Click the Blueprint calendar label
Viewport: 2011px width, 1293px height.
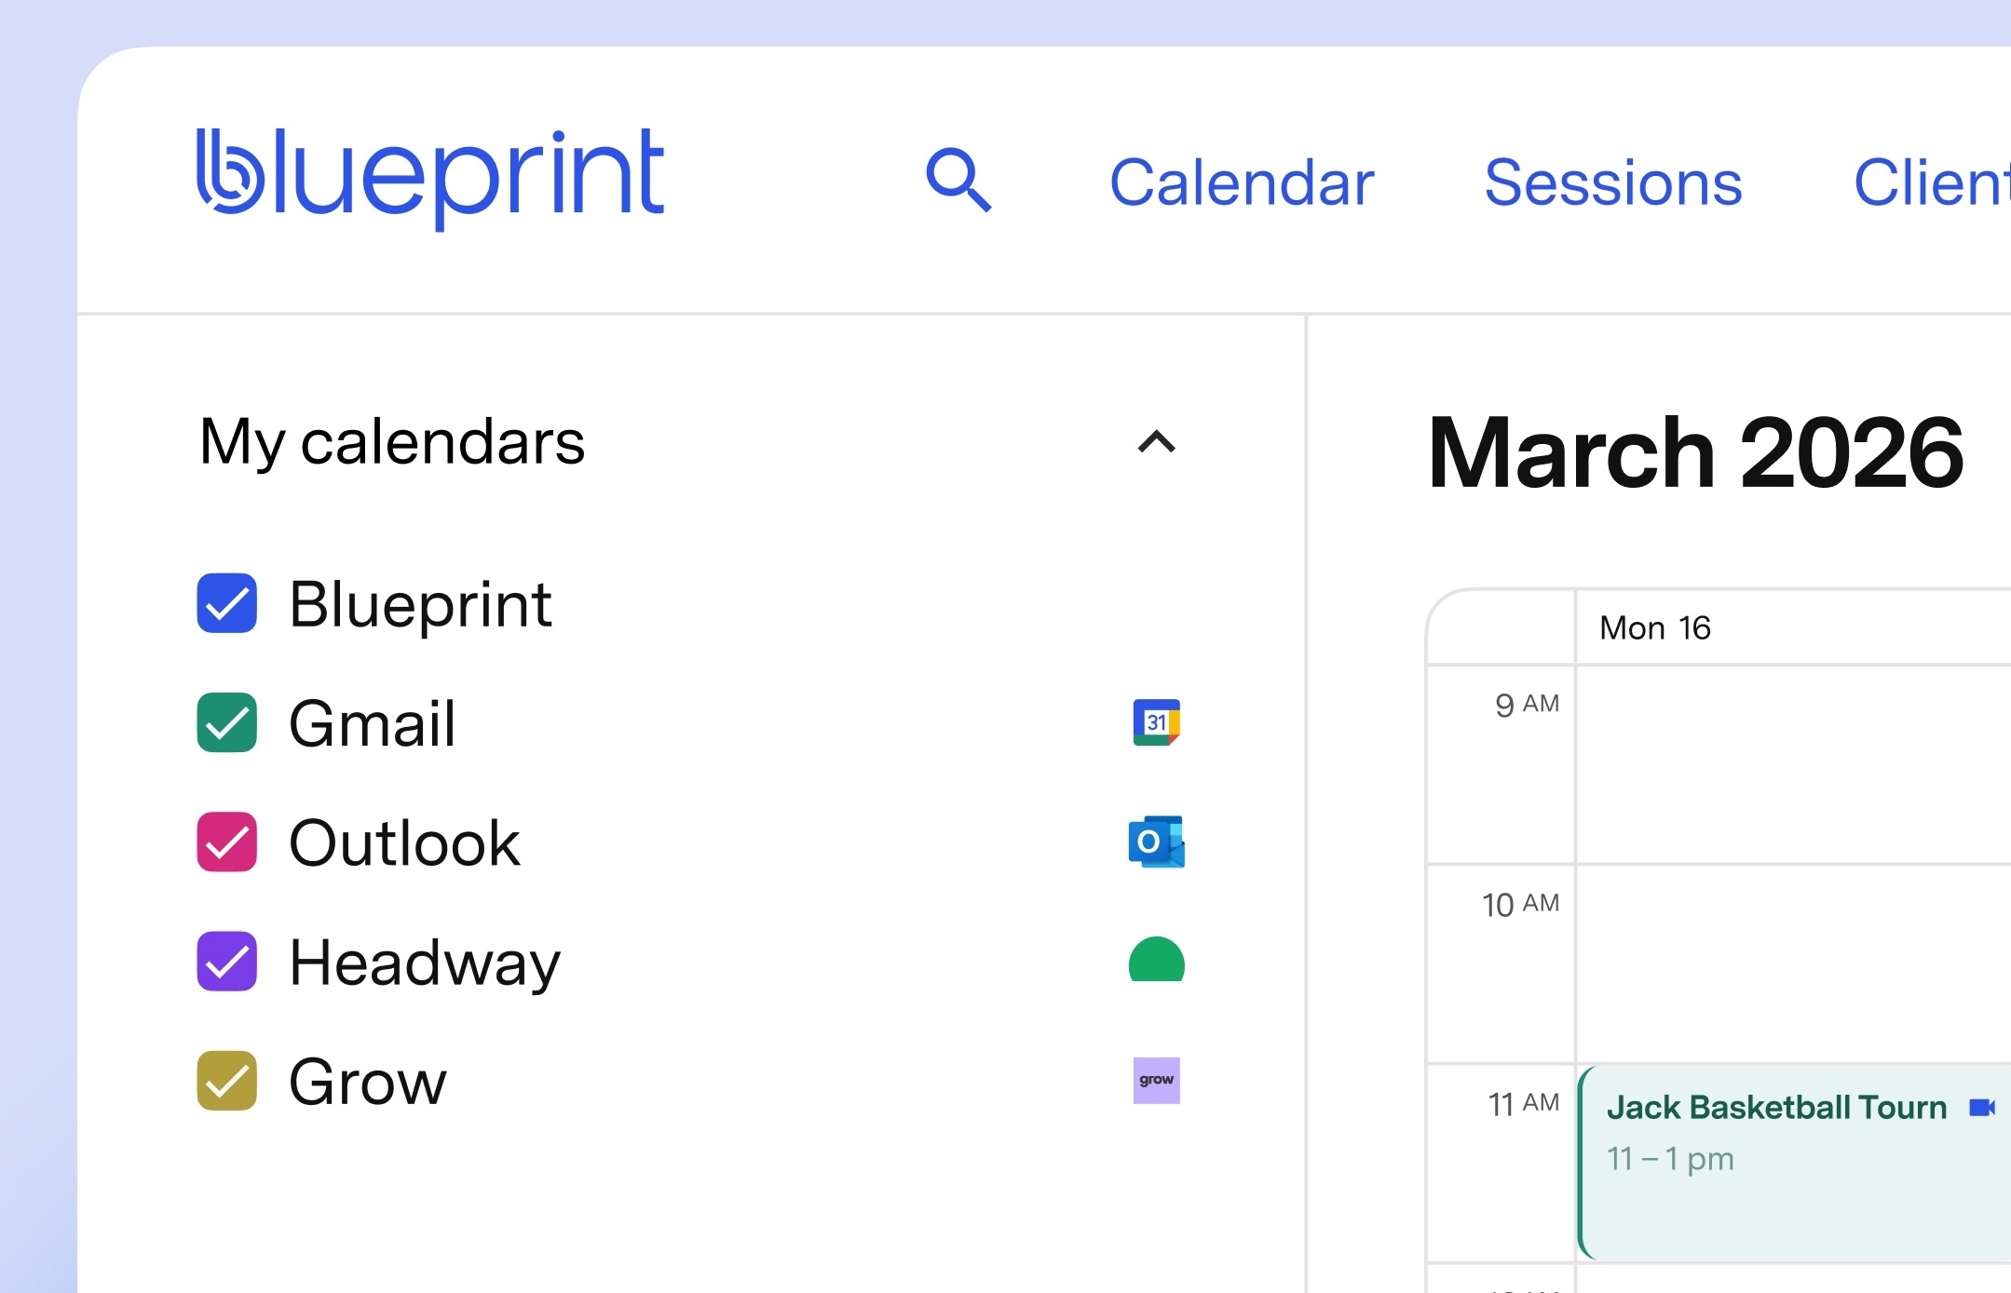[420, 605]
